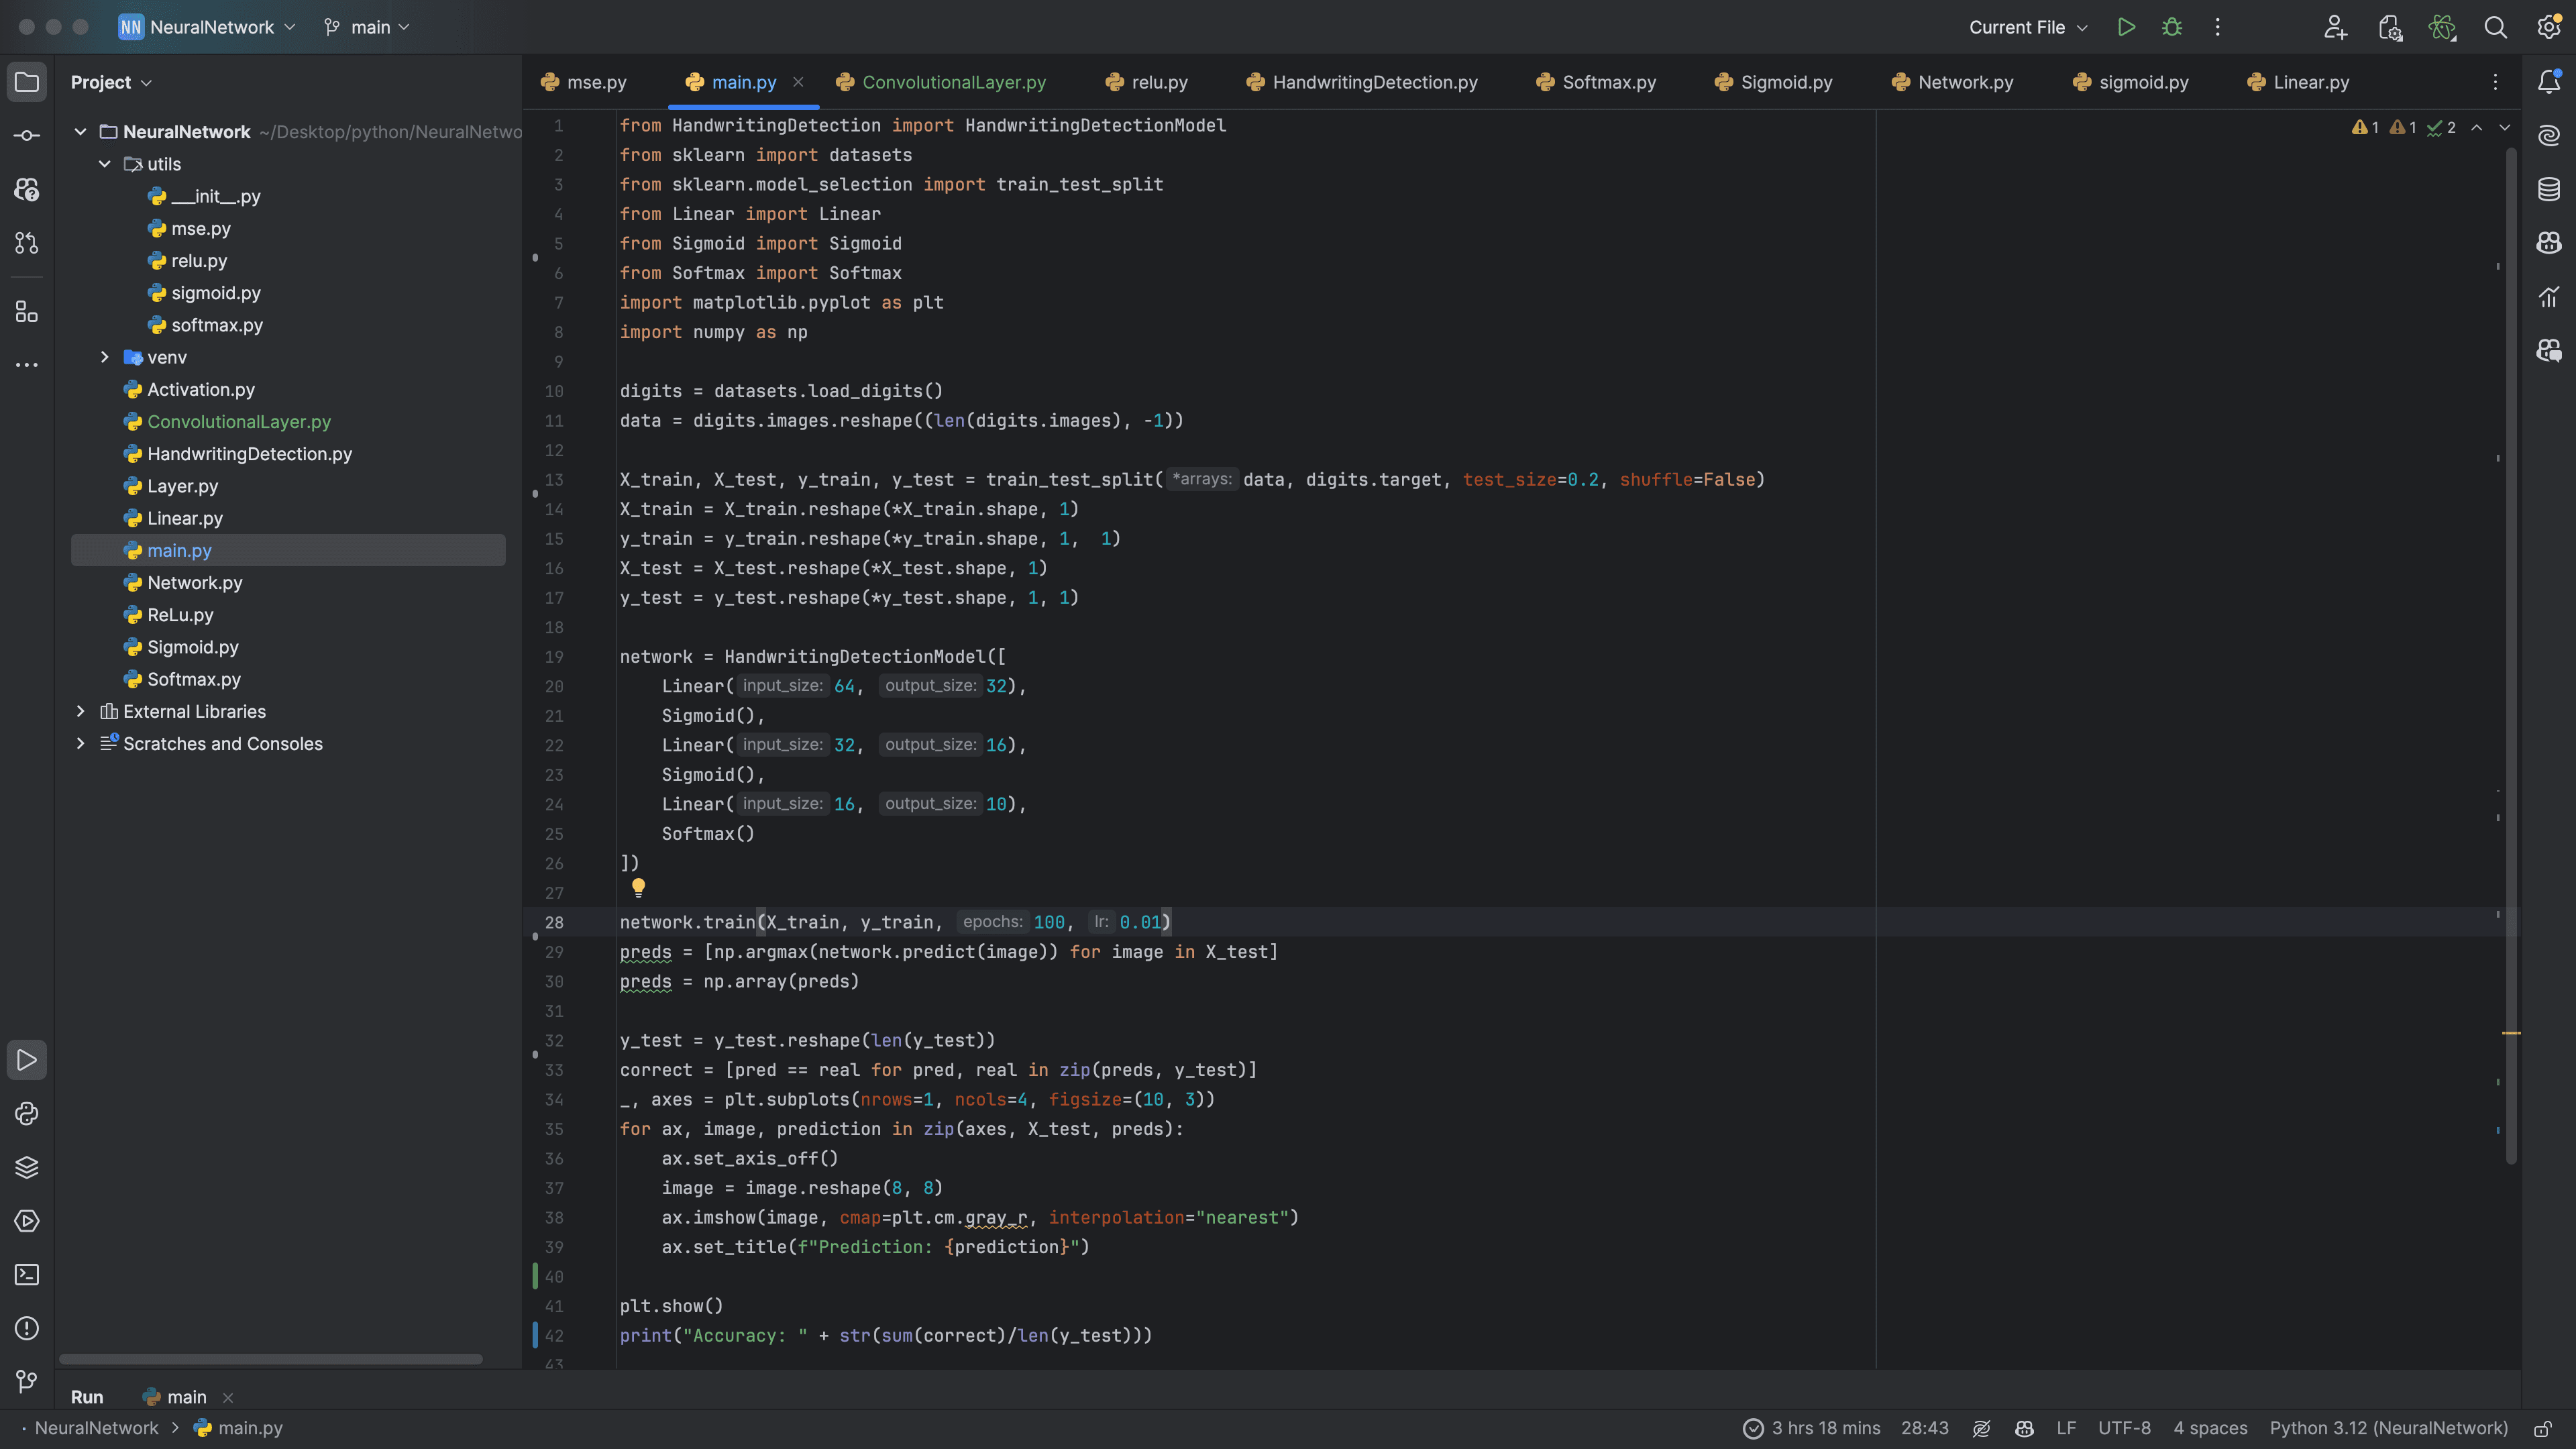
Task: Open the Python Packages layers icon
Action: (27, 1167)
